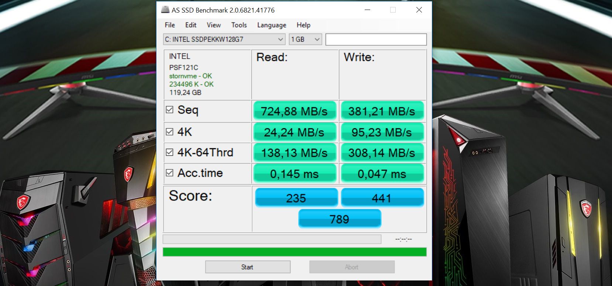Click the total score 789

(340, 218)
